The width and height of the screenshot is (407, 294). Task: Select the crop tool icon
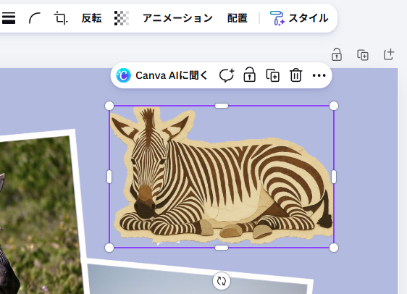coord(61,18)
